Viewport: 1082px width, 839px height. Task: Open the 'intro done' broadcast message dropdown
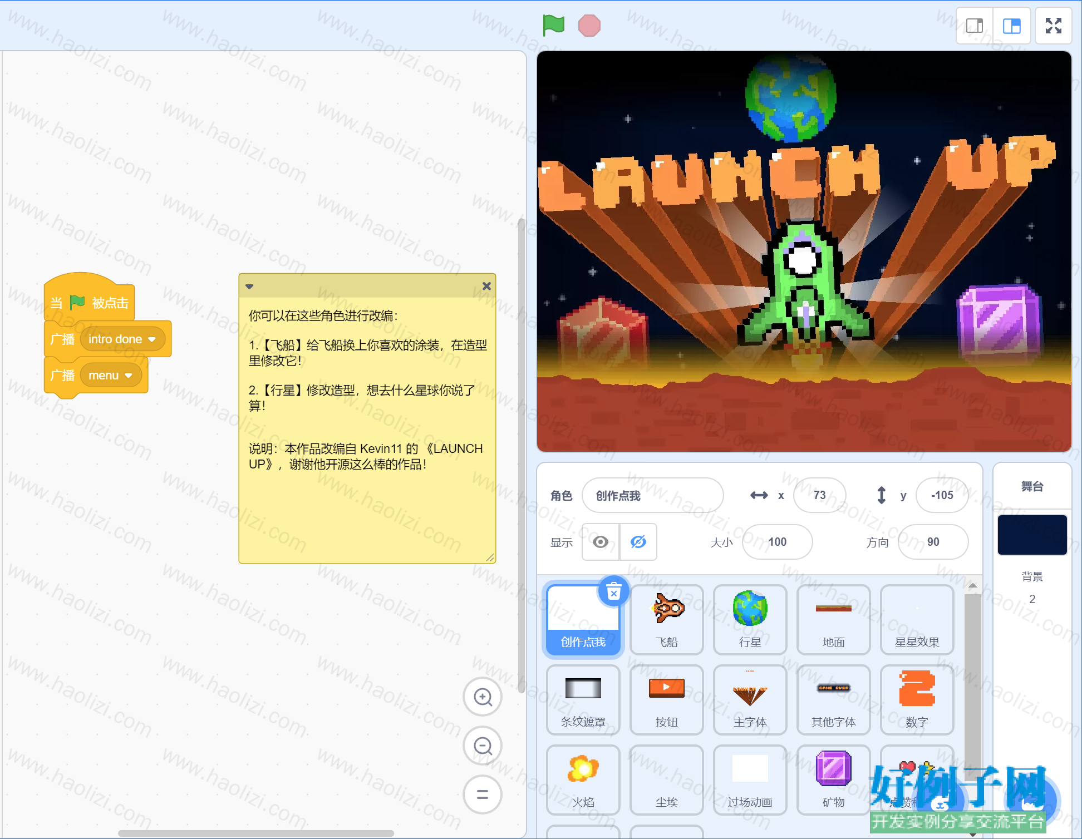pos(122,339)
